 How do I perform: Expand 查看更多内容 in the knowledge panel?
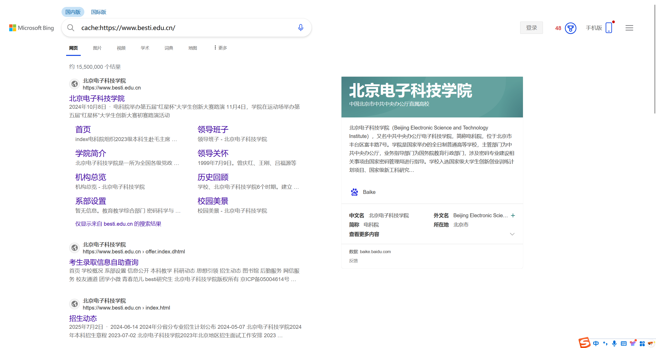364,234
